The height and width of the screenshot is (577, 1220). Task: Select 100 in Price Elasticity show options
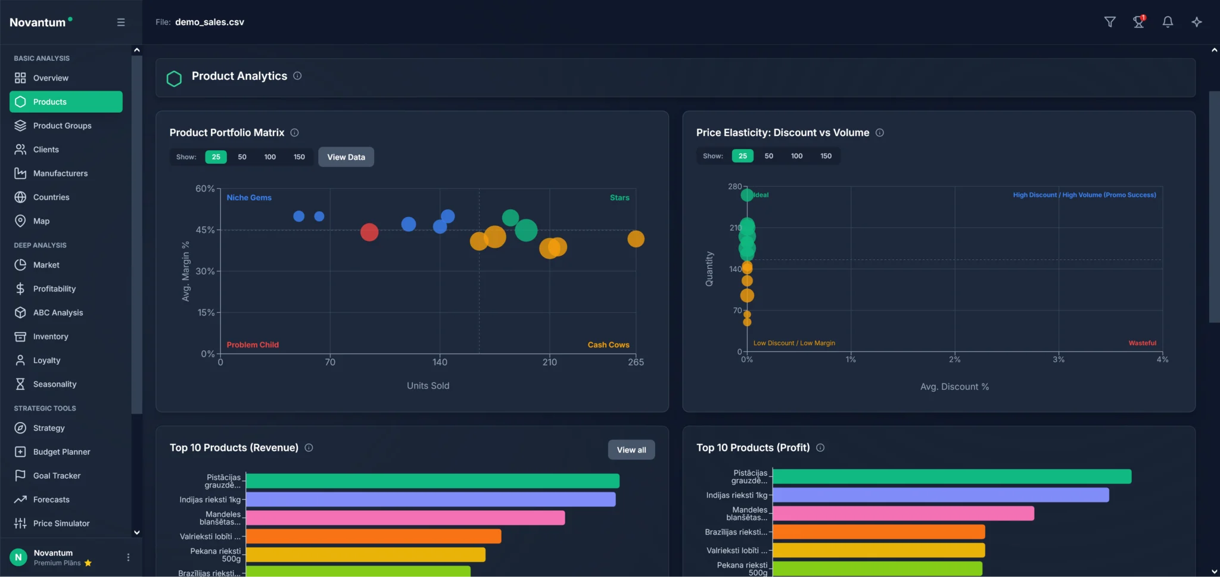[x=796, y=156]
